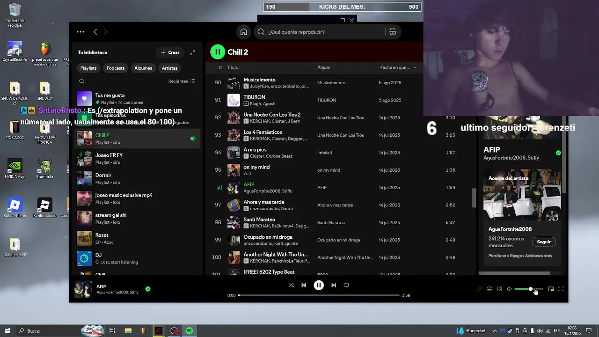Select the track Musicalmente
The height and width of the screenshot is (337, 599).
point(259,80)
